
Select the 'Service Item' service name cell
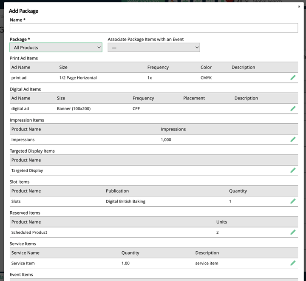click(x=23, y=263)
